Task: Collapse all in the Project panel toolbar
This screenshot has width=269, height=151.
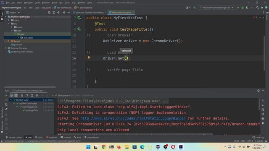Action: pyautogui.click(x=58, y=13)
